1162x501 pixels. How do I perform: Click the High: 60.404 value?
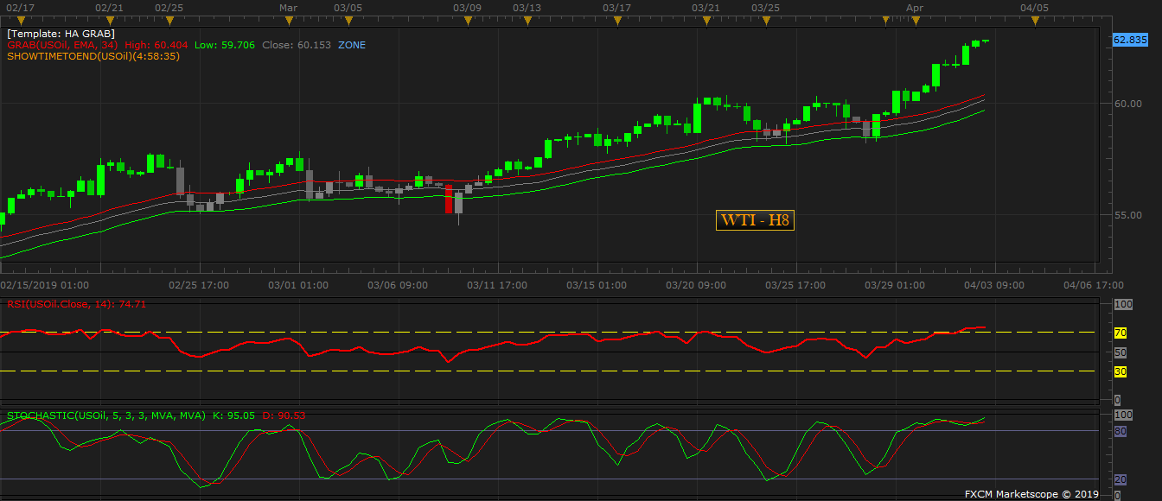pos(156,44)
